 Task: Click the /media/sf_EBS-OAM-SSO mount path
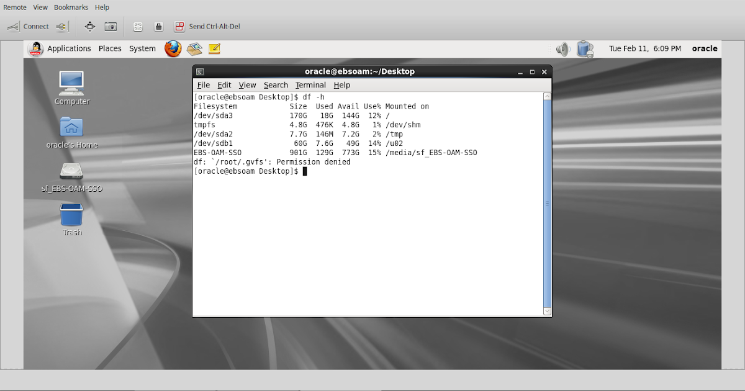[431, 153]
